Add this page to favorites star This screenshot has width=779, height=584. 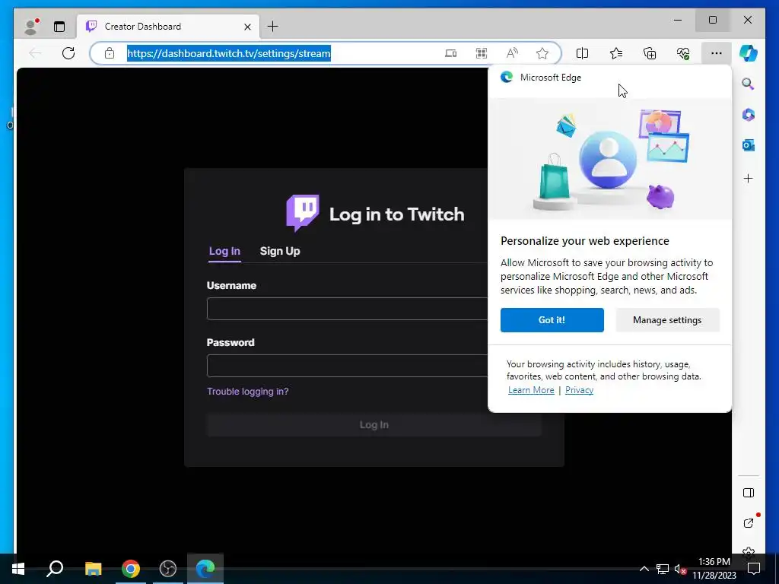click(542, 53)
